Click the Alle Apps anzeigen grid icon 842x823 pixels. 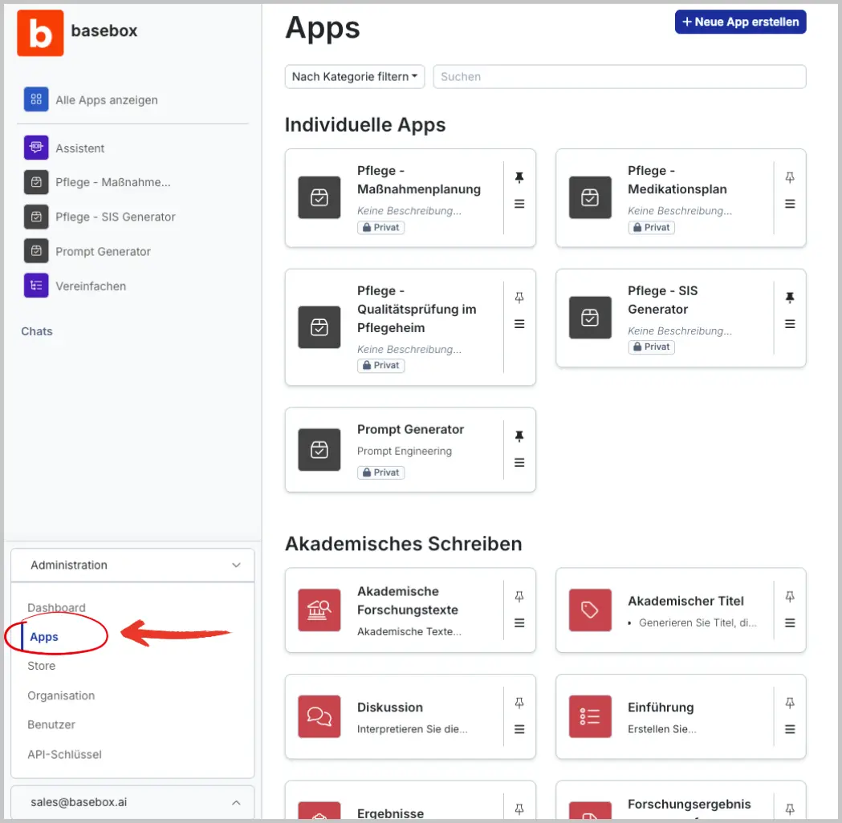click(x=36, y=99)
